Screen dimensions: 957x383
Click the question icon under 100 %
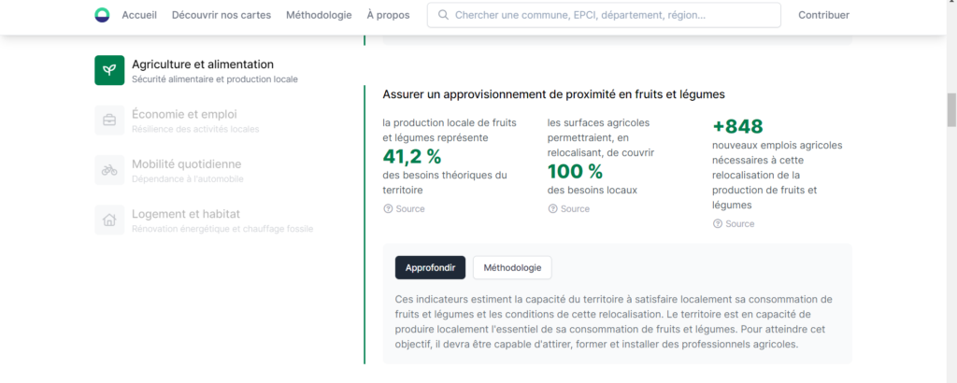552,209
